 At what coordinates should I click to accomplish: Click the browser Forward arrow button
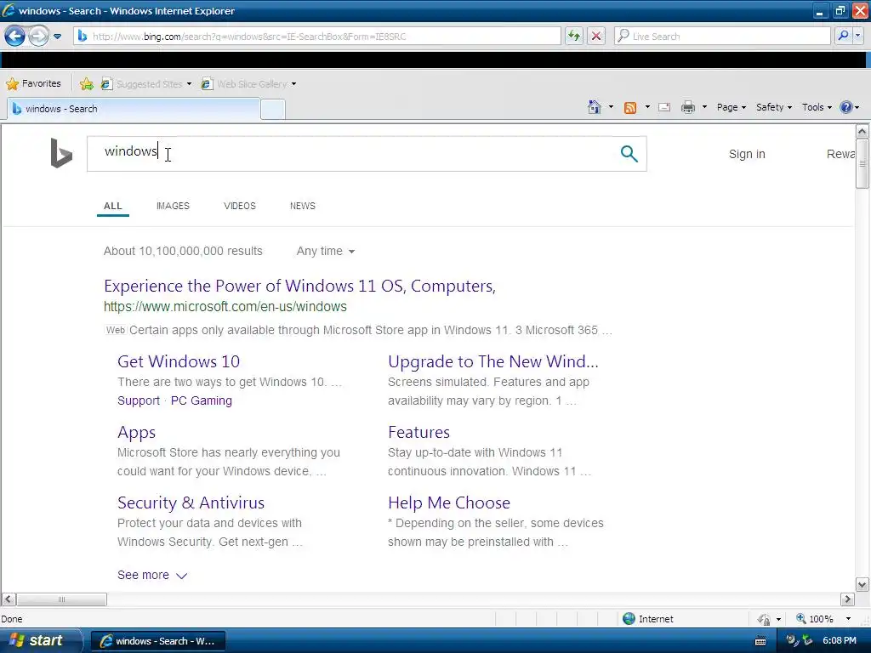[38, 37]
